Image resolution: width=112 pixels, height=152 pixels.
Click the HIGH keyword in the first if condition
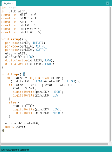pos(71,81)
